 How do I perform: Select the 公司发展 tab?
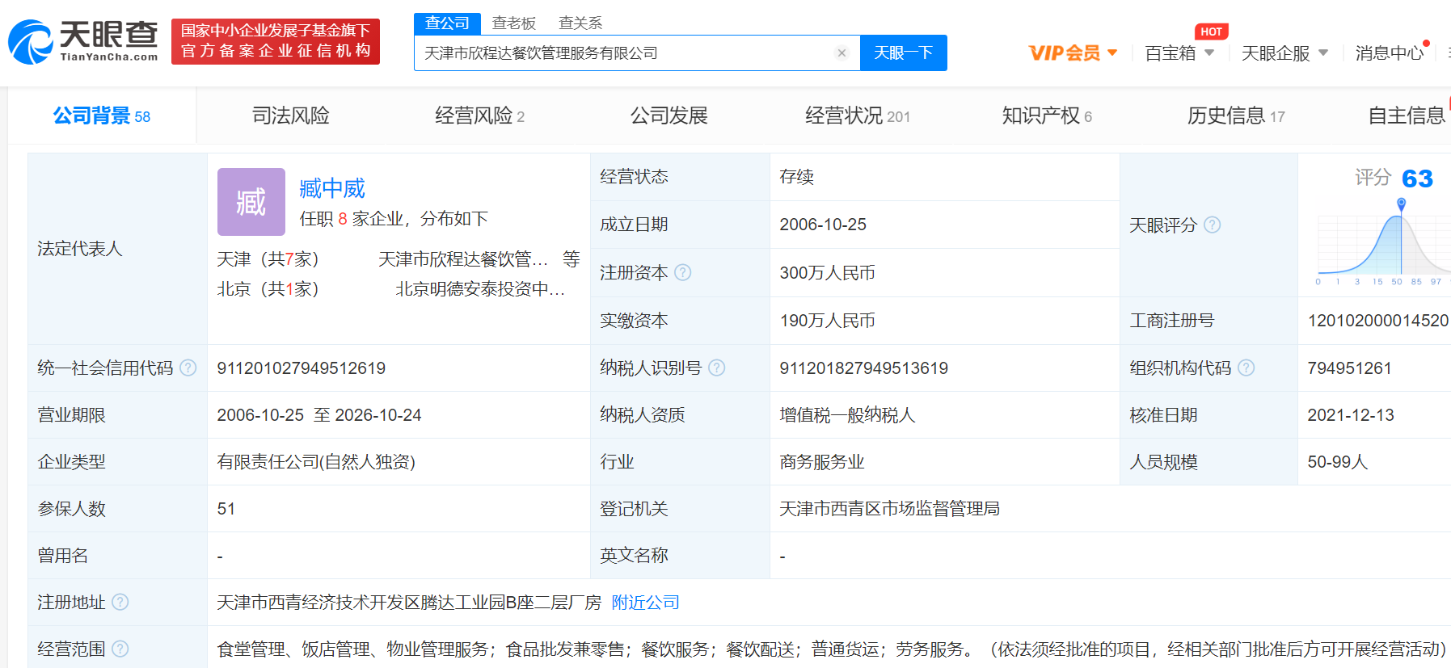click(x=669, y=116)
